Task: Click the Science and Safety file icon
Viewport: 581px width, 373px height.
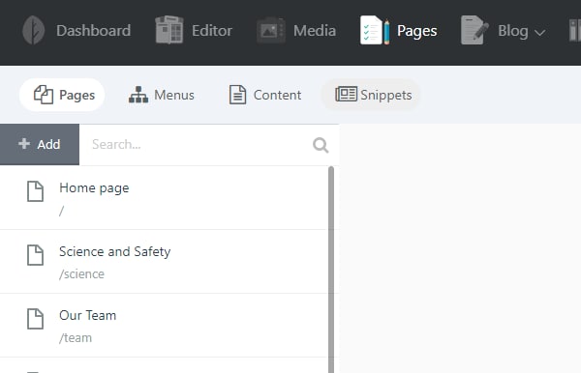Action: point(35,255)
